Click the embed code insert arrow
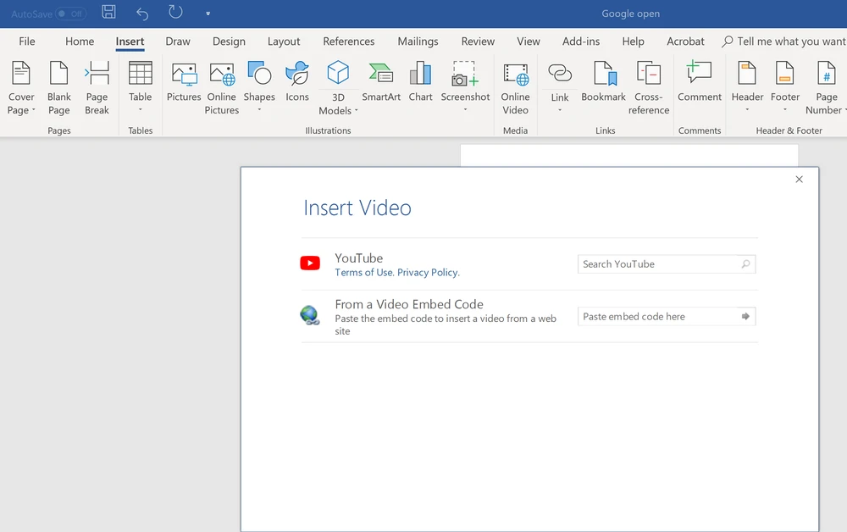 [745, 317]
